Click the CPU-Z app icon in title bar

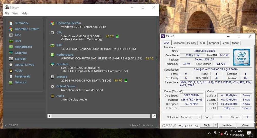163,36
